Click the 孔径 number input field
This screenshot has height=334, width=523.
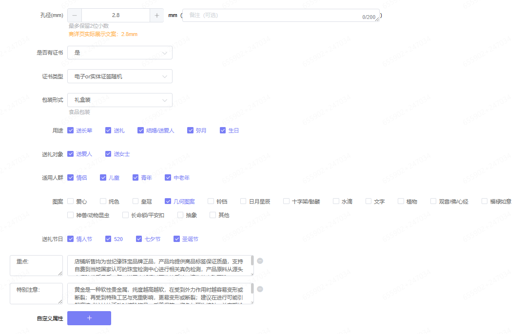coord(116,16)
